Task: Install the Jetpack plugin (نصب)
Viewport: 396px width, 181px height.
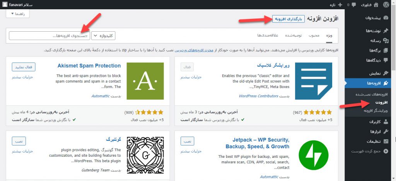Action: (x=188, y=140)
